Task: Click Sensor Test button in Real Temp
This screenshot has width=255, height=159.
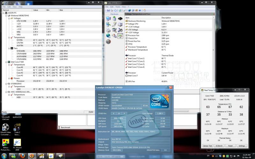Action: click(208, 146)
